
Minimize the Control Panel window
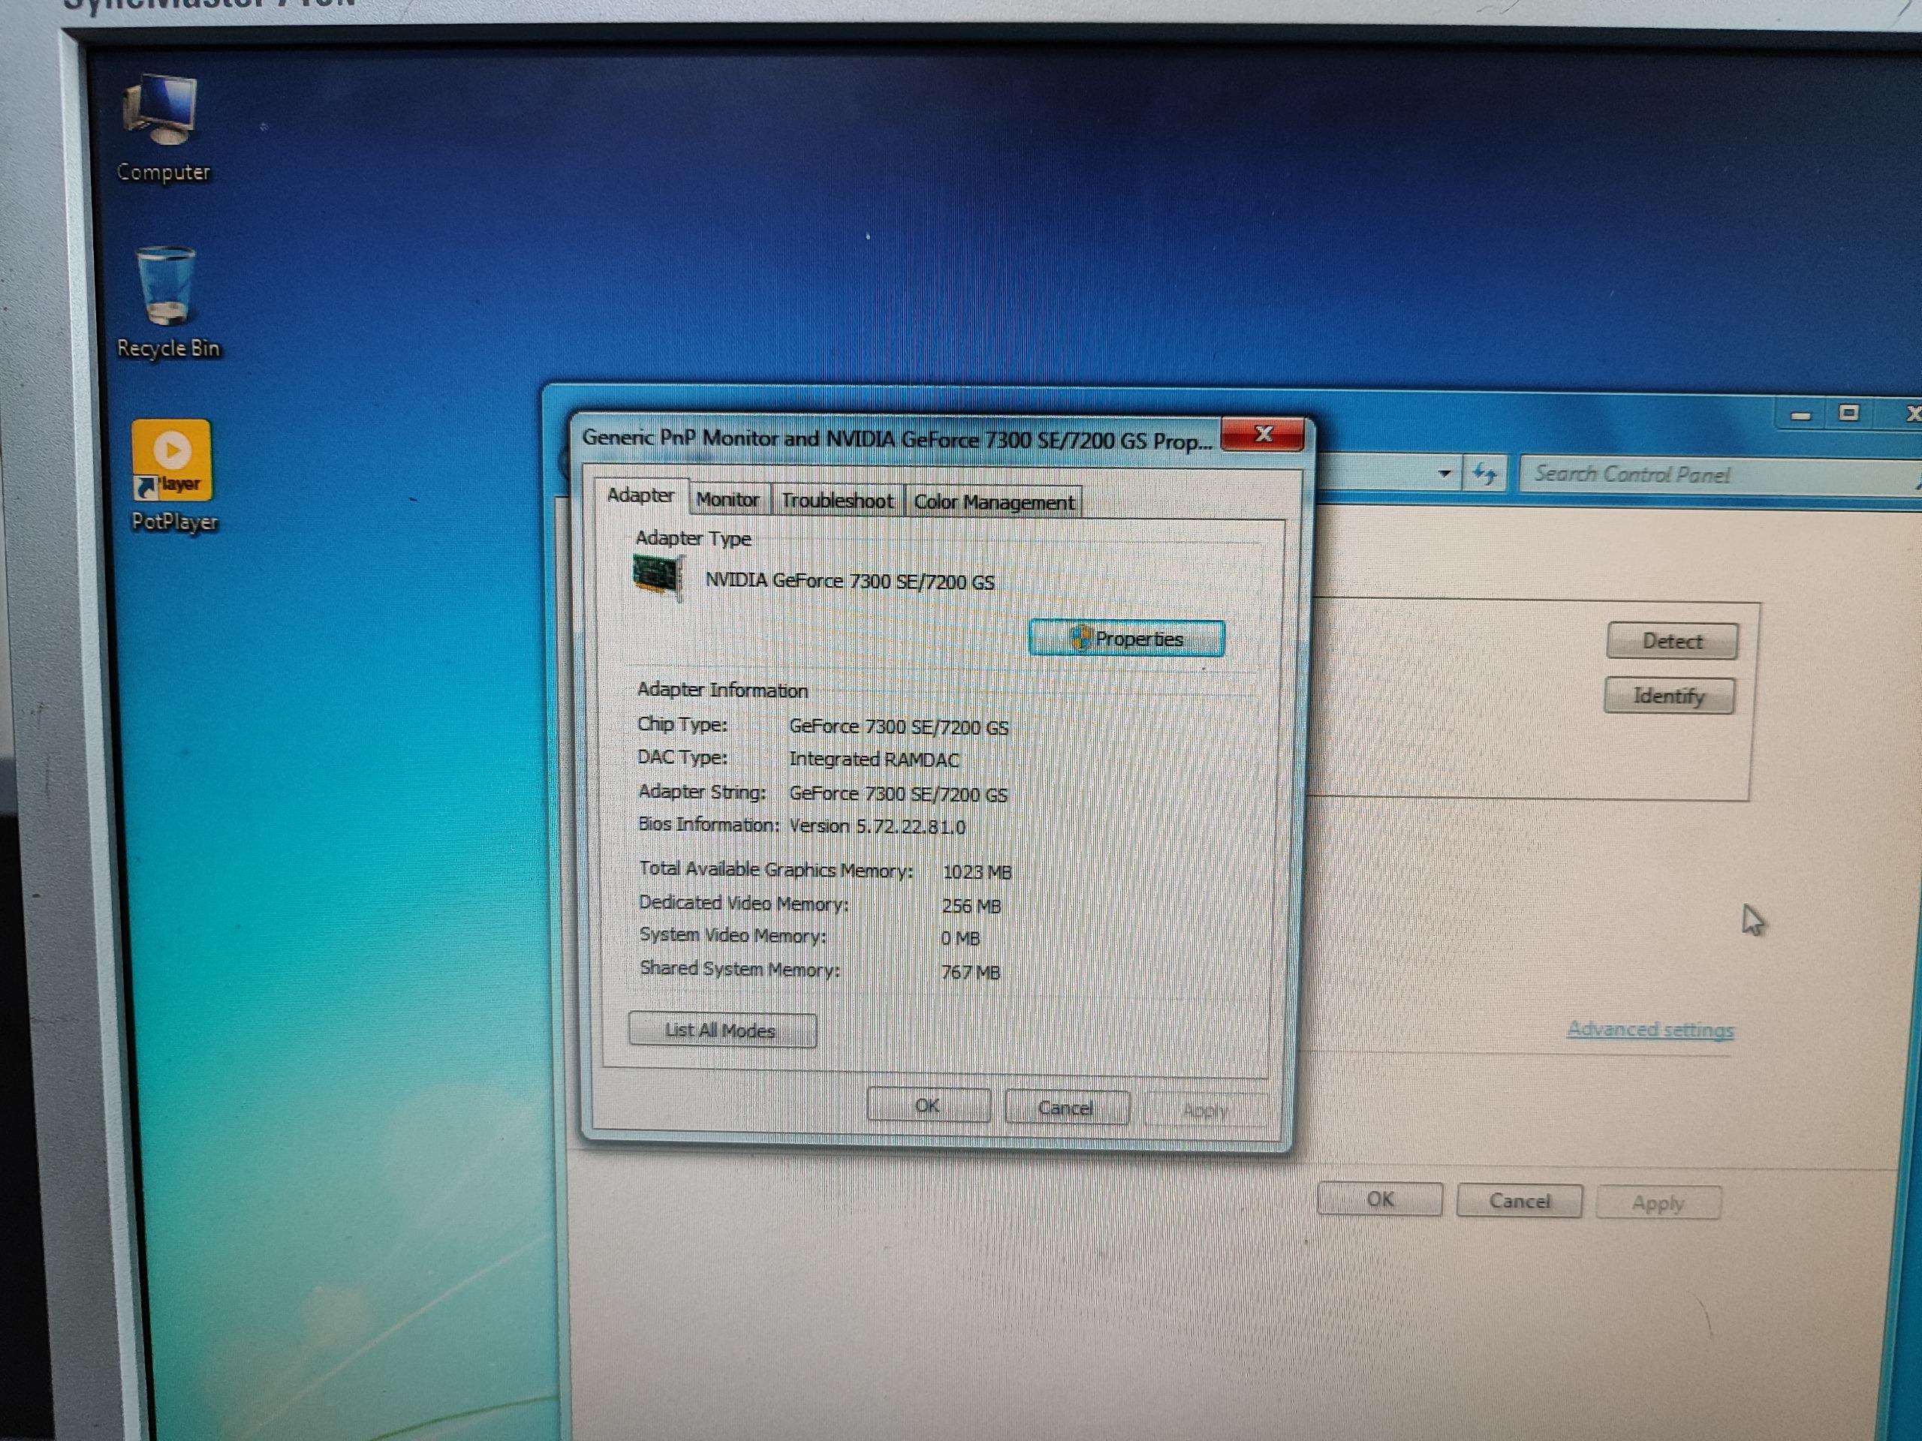click(x=1800, y=414)
